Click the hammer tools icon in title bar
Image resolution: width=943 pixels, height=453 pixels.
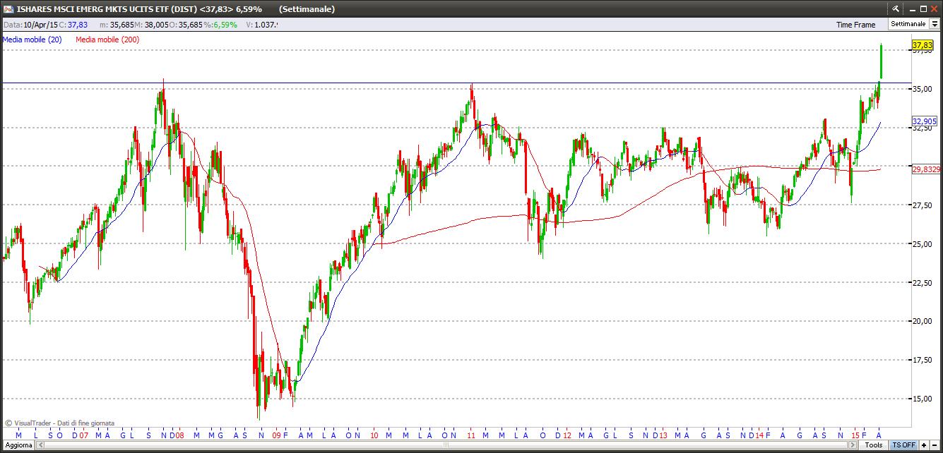click(x=896, y=8)
